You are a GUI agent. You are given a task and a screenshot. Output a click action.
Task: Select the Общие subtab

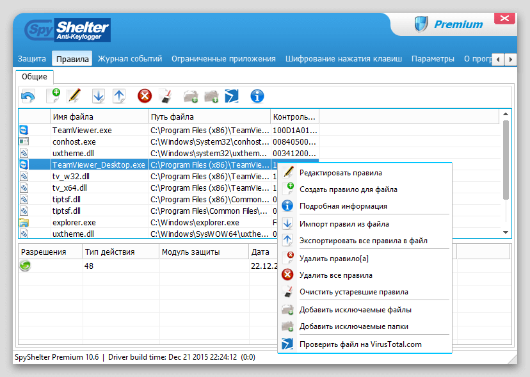(x=35, y=77)
